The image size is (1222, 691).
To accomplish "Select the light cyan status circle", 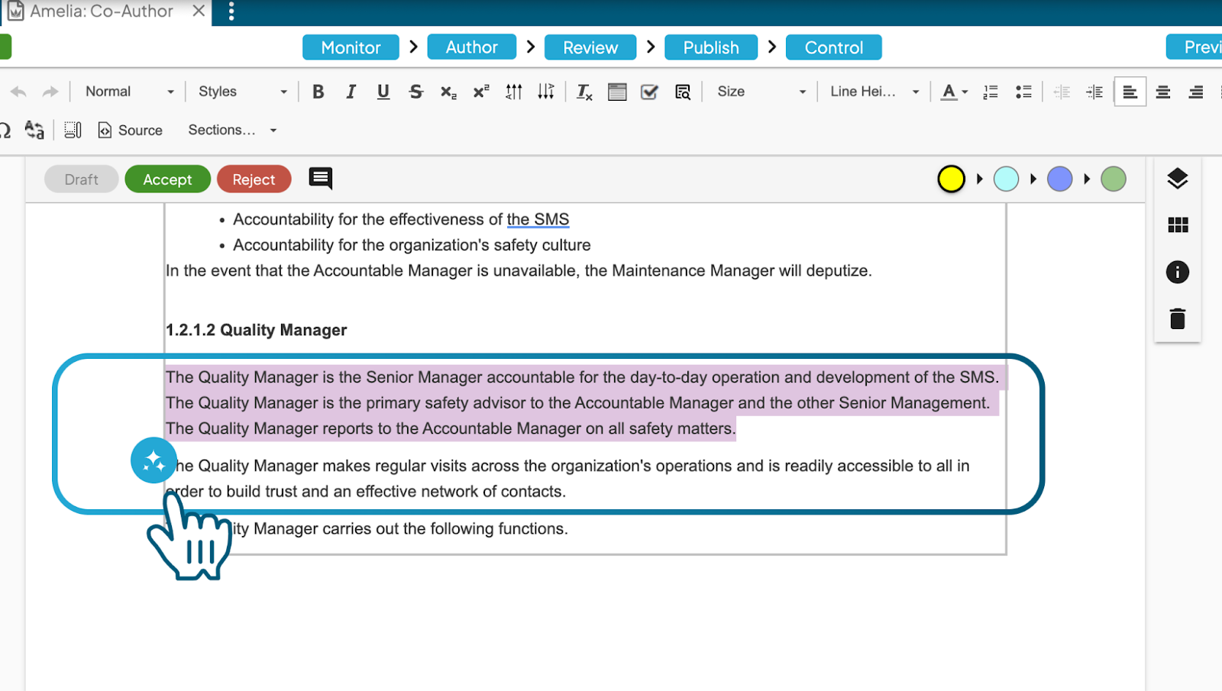I will [1006, 179].
